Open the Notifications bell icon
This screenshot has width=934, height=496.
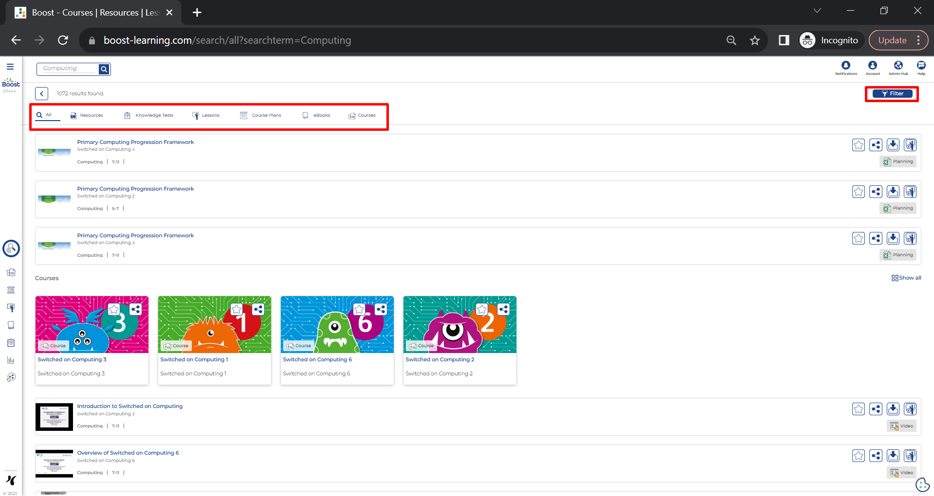pos(846,66)
